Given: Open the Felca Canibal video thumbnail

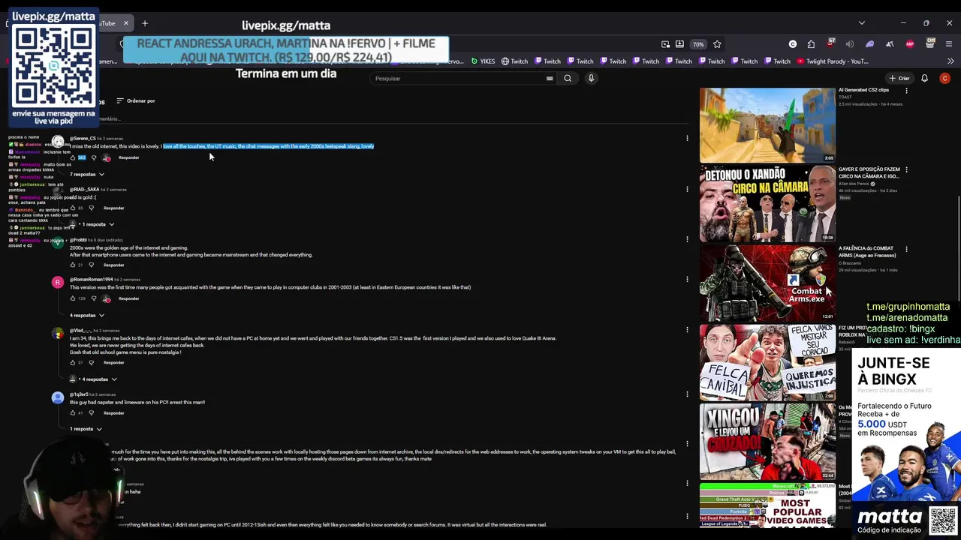Looking at the screenshot, I should [767, 362].
